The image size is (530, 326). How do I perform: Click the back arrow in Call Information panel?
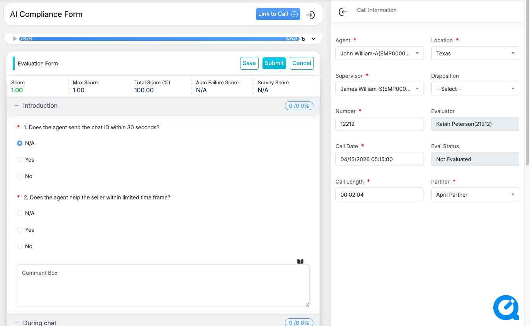tap(343, 12)
